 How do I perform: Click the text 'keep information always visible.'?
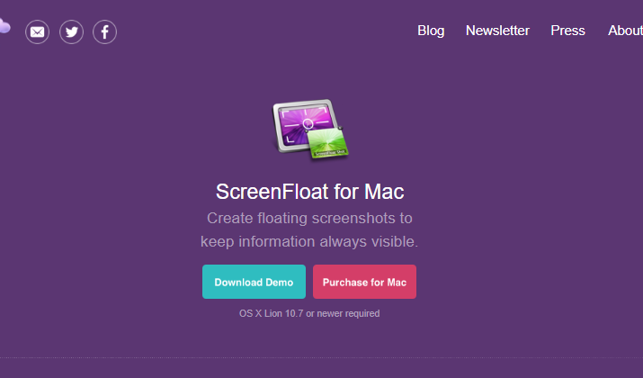(x=309, y=241)
